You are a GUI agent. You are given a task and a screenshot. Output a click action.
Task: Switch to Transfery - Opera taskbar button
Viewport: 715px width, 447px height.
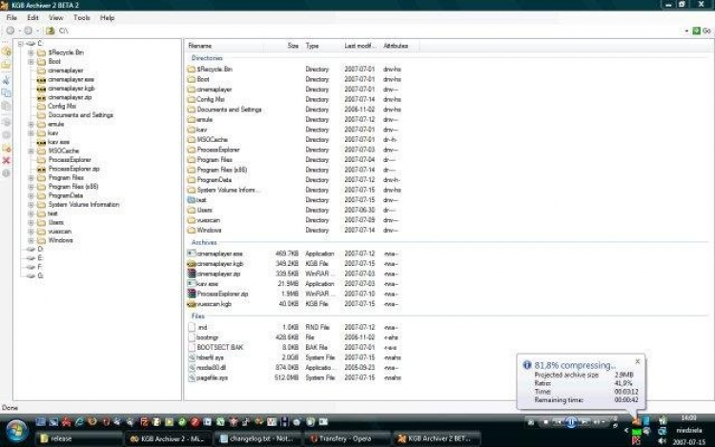347,438
